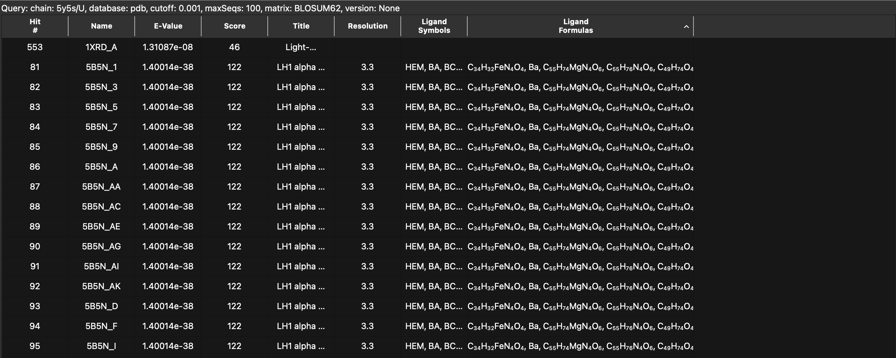Image resolution: width=896 pixels, height=358 pixels.
Task: Click the truncated title of hit 83
Action: [x=301, y=107]
